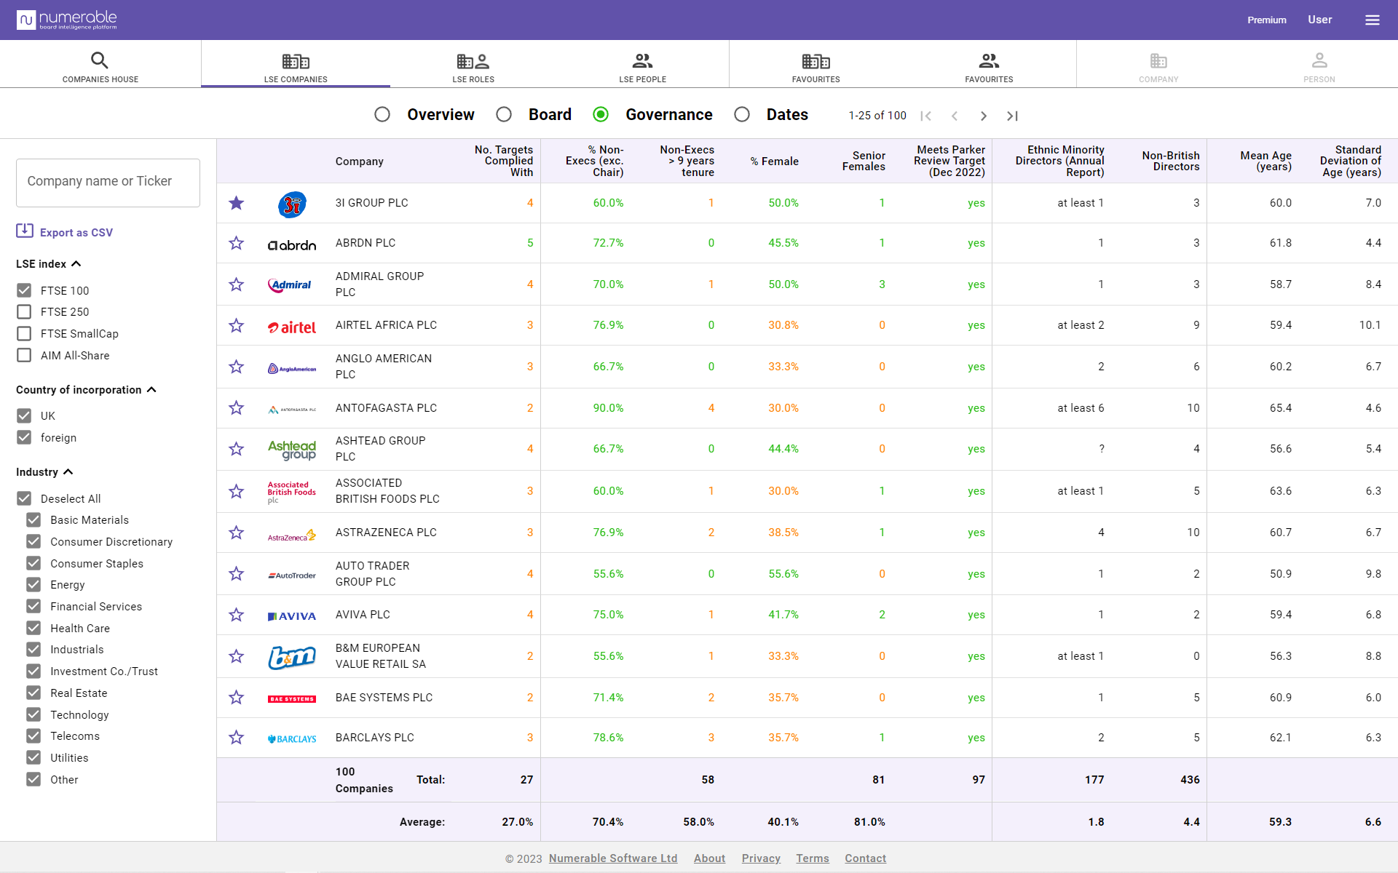1398x873 pixels.
Task: Uncheck the Energy industry filter
Action: point(33,584)
